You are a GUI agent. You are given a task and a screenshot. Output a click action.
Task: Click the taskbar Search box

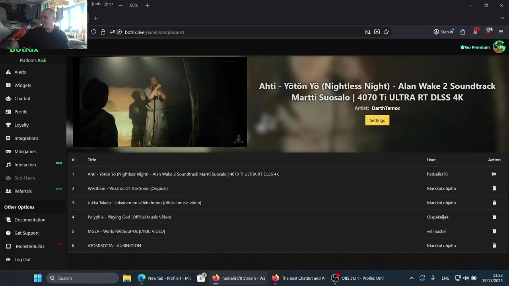(x=82, y=278)
